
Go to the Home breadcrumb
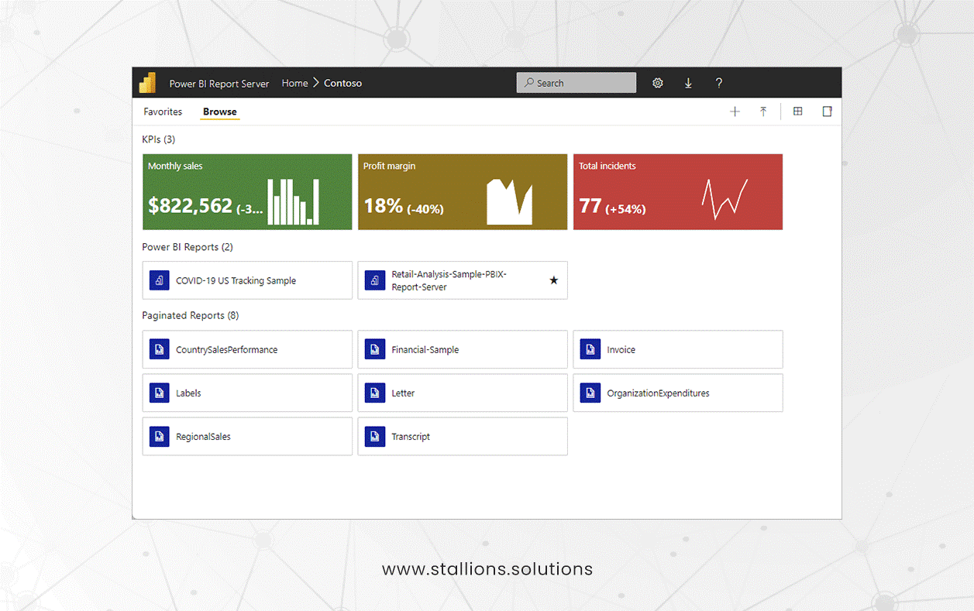(x=294, y=83)
